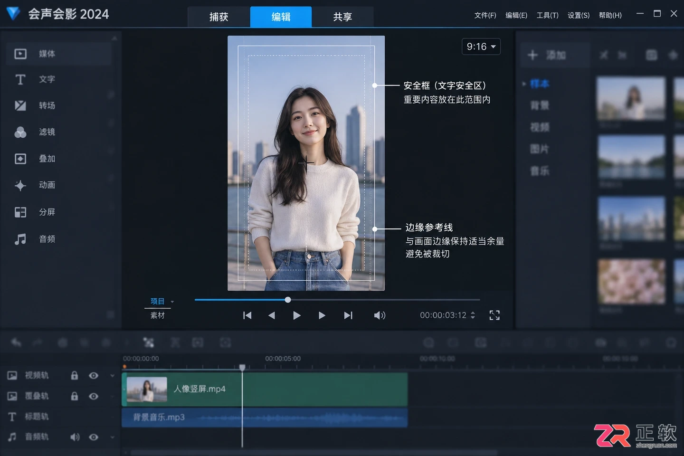Screen dimensions: 684x456
Task: Step forward one frame
Action: (x=322, y=315)
